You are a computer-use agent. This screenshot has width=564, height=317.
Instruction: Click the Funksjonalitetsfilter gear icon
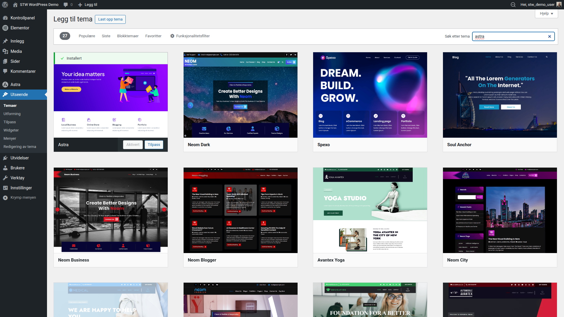(x=172, y=36)
